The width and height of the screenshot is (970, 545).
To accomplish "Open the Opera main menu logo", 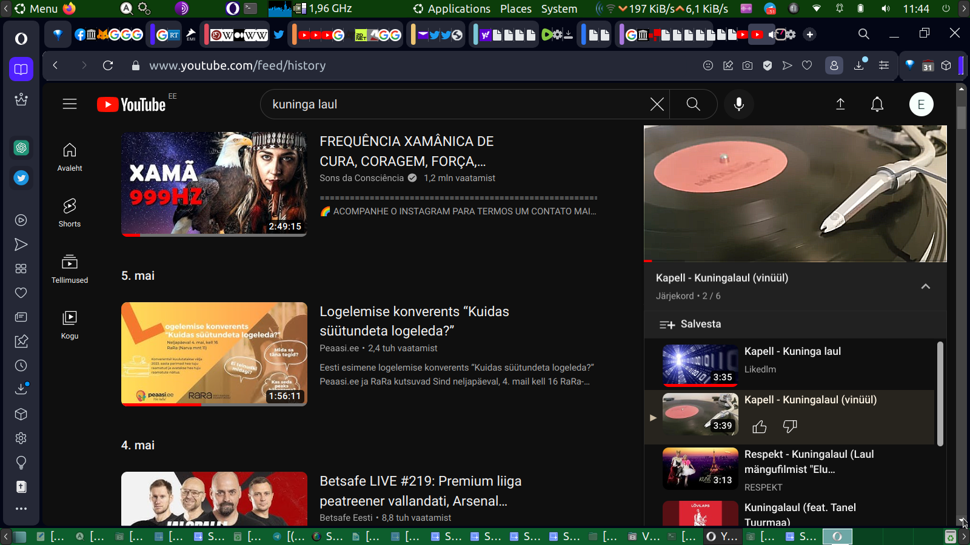I will pyautogui.click(x=21, y=39).
